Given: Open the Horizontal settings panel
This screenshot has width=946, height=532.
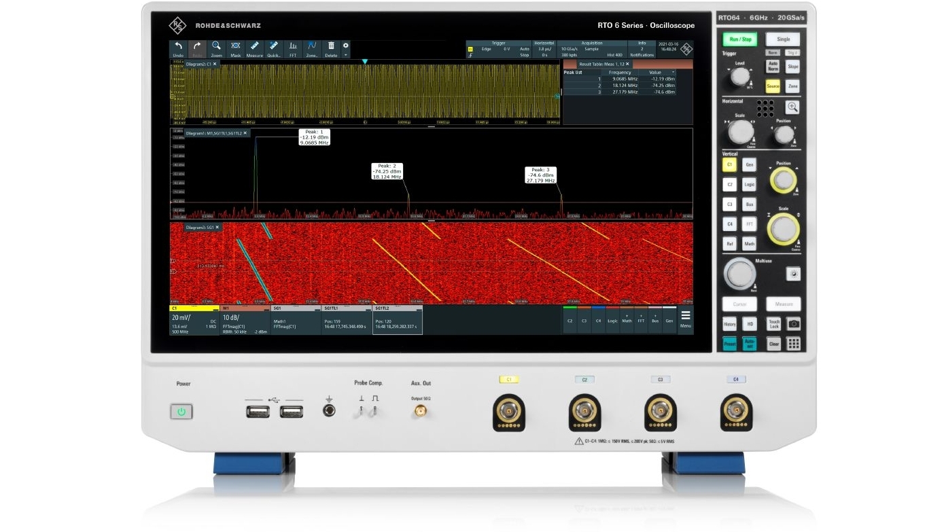Looking at the screenshot, I should pos(544,49).
